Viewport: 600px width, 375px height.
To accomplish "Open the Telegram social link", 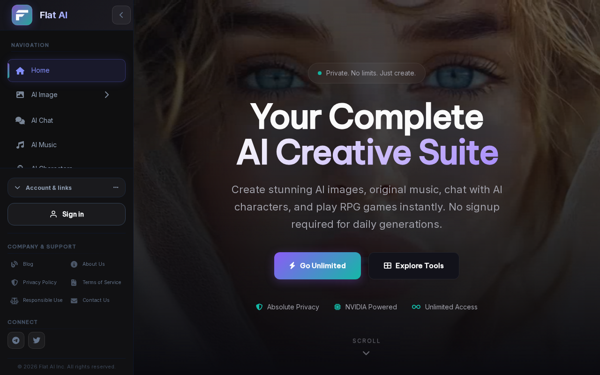I will tap(16, 340).
